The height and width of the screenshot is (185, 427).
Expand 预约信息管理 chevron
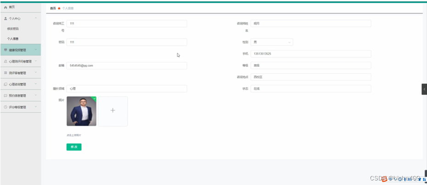click(x=36, y=95)
